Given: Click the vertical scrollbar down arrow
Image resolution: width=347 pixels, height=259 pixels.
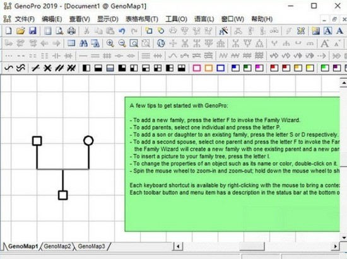Looking at the screenshot, I should (x=344, y=238).
